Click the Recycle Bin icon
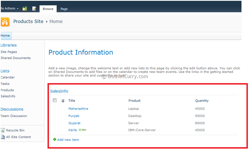This screenshot has width=252, height=153. 3,130
